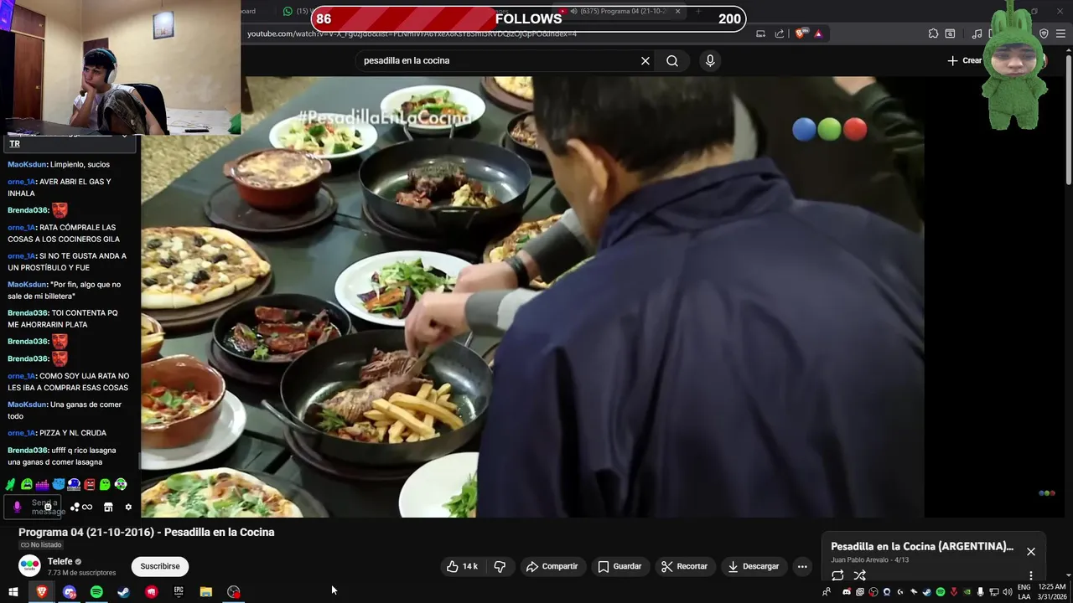Open the Brave VPN shield icon

click(x=1044, y=33)
